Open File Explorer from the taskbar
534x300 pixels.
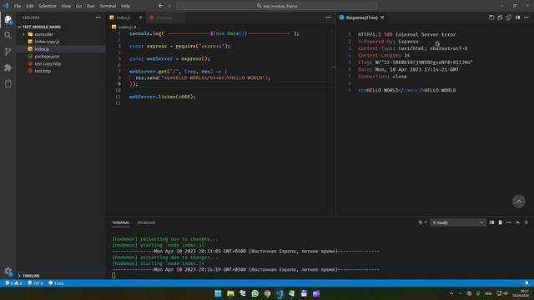tap(230, 293)
